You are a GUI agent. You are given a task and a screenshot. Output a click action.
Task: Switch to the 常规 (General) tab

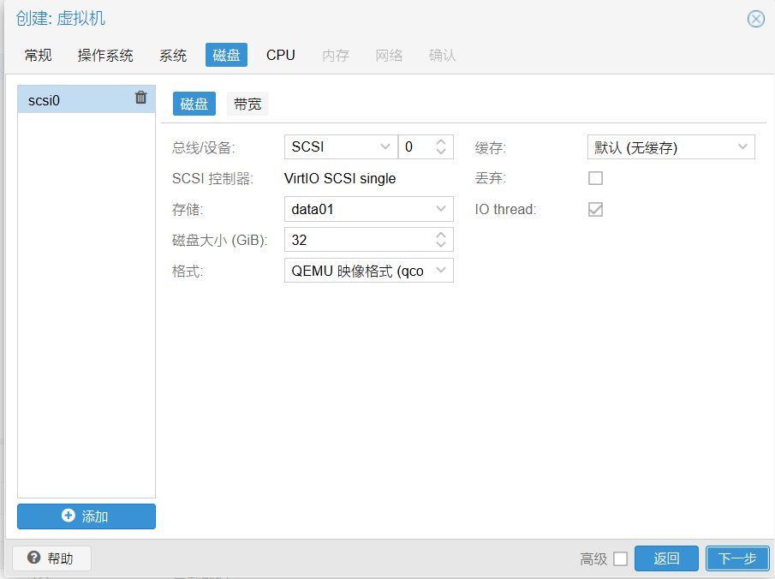coord(38,55)
